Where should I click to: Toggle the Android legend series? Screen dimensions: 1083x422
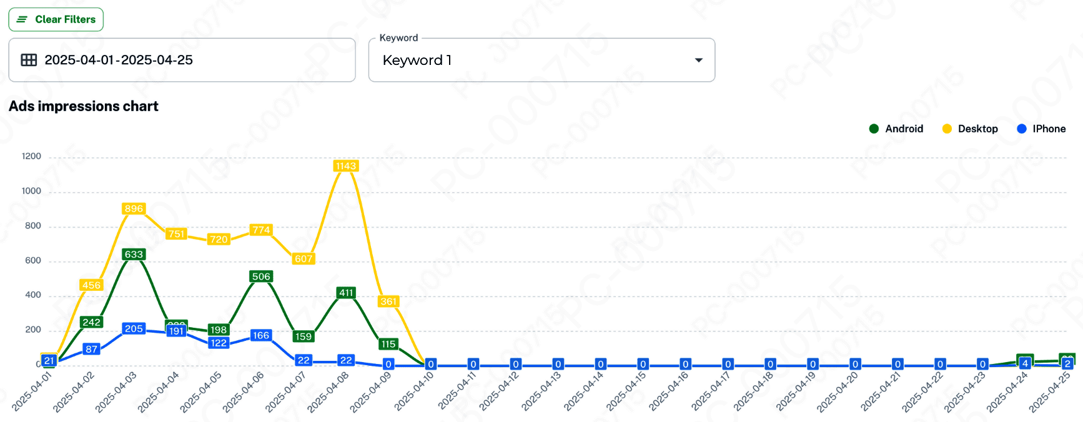click(x=904, y=129)
